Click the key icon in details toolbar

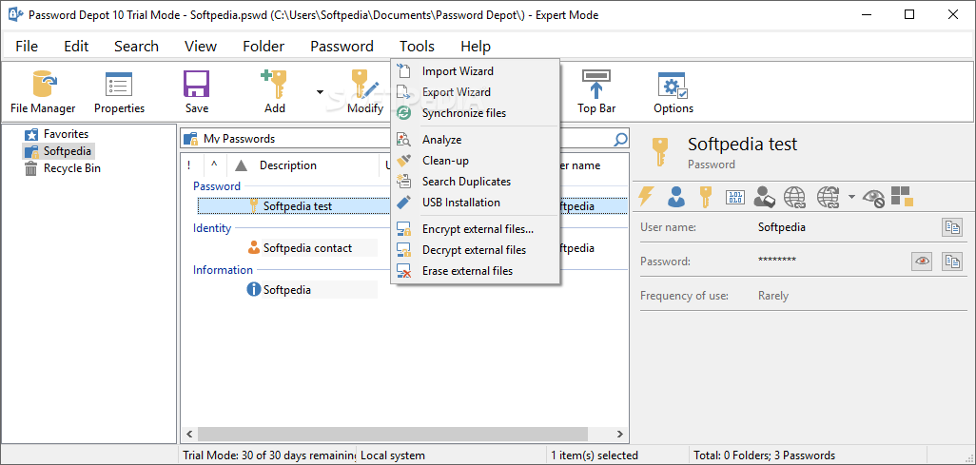705,198
